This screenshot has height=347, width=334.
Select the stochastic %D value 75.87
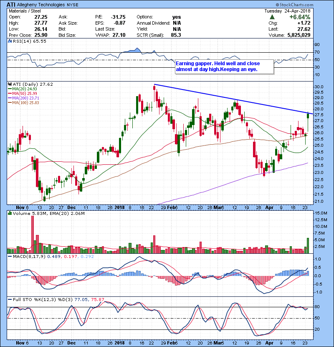click(97, 300)
